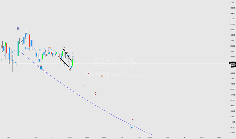Click the 3144.00 price axis label

[232, 122]
